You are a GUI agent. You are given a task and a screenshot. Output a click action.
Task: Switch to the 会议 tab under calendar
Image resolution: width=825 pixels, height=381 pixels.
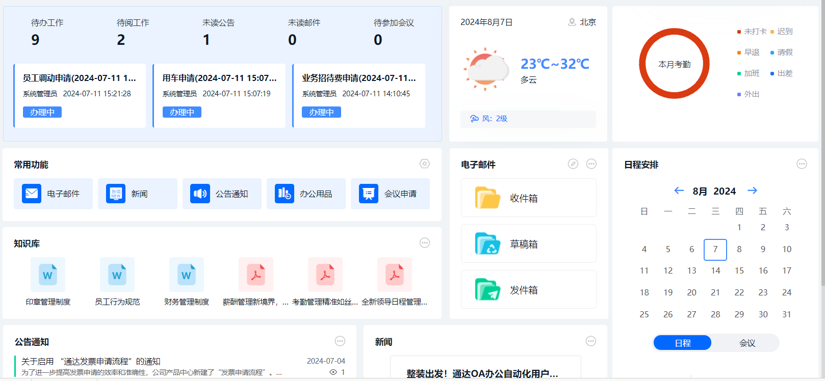pos(747,343)
